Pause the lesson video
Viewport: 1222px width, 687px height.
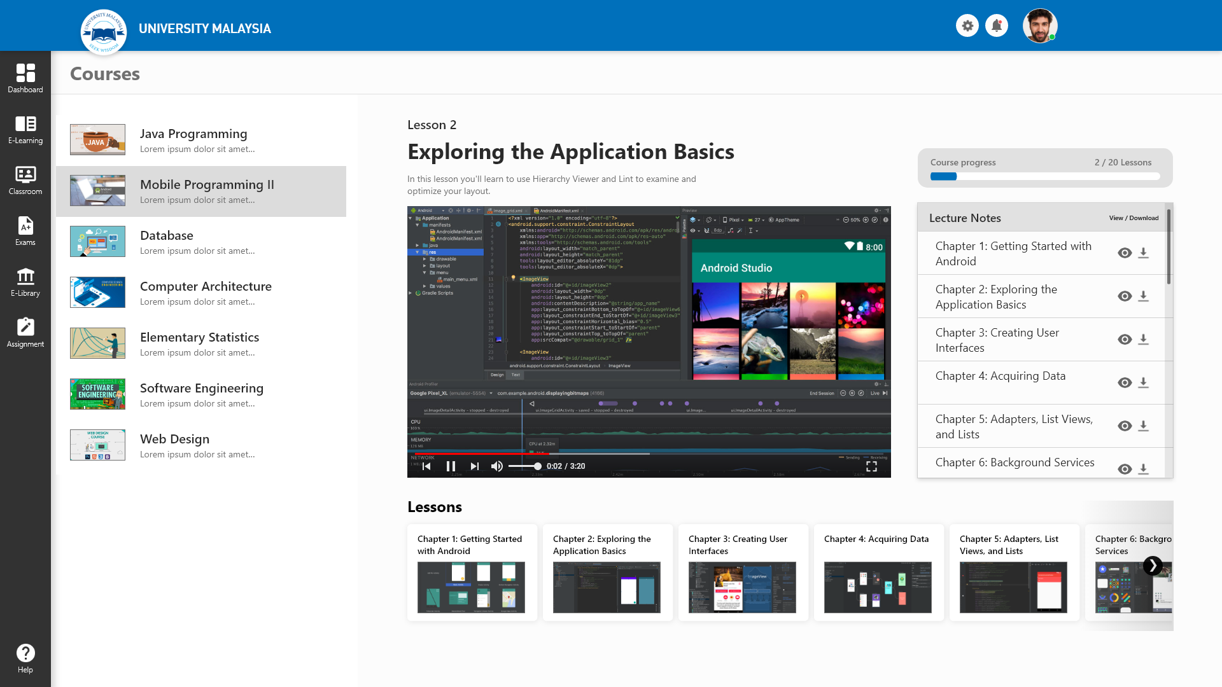(451, 466)
